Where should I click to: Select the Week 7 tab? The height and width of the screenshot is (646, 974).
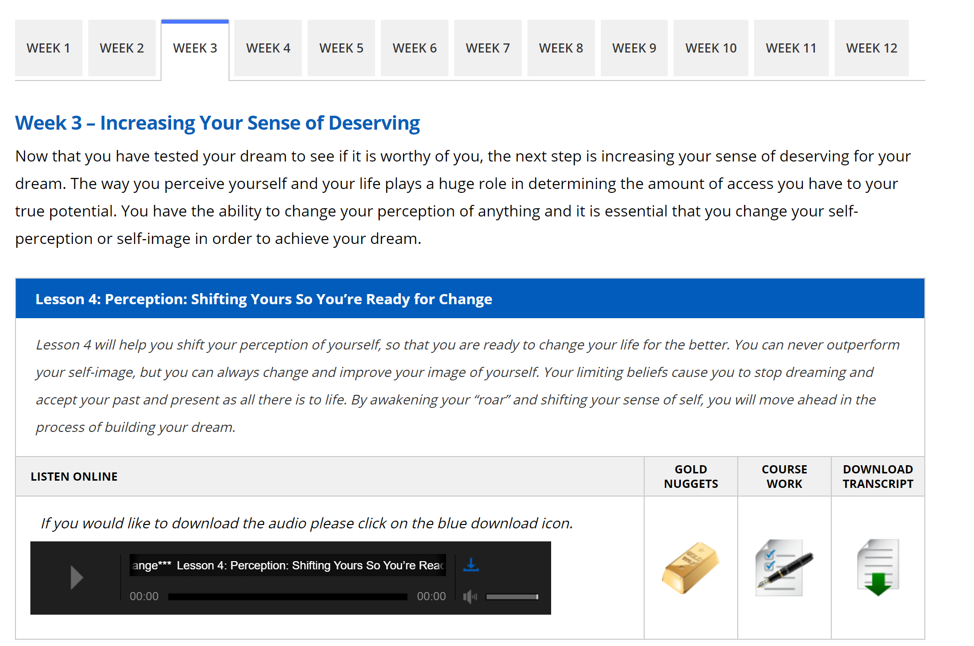point(487,48)
